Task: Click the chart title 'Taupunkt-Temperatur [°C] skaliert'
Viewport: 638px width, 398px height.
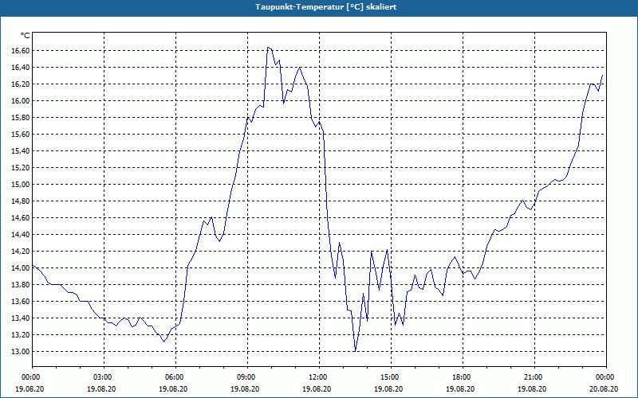Action: 326,7
